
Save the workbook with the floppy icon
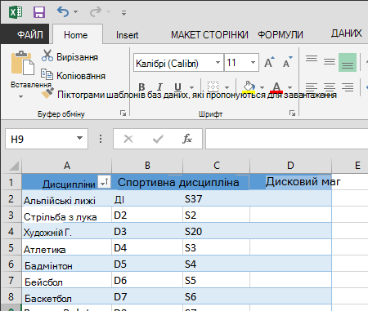tap(39, 12)
